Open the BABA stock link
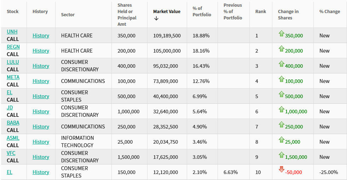 (x=13, y=123)
